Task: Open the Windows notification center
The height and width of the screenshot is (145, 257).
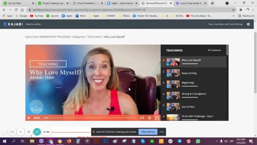Action: 251,141
